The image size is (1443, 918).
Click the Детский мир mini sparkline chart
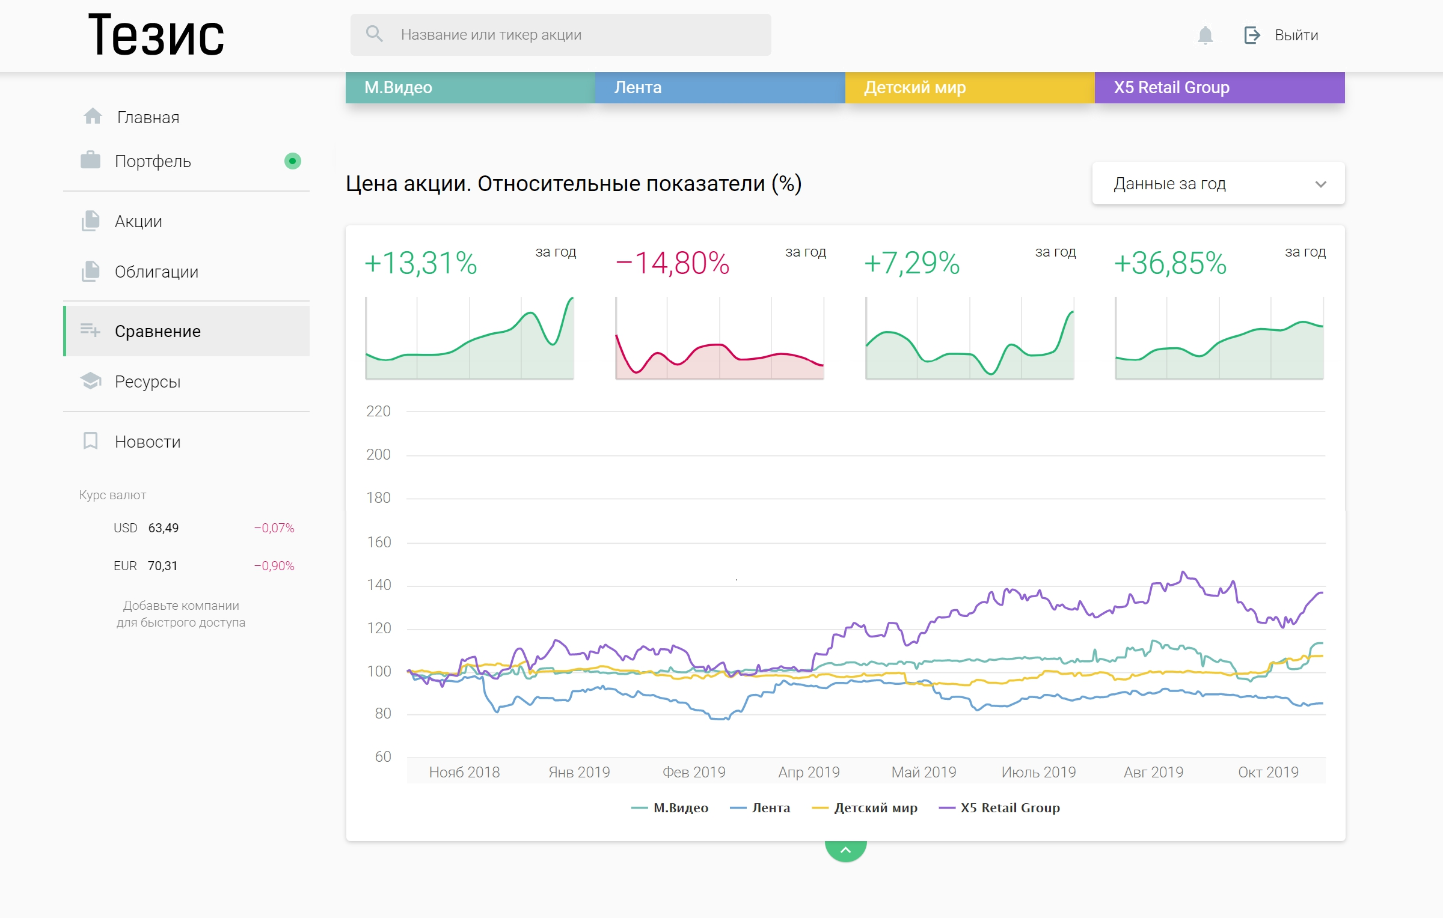pyautogui.click(x=969, y=338)
